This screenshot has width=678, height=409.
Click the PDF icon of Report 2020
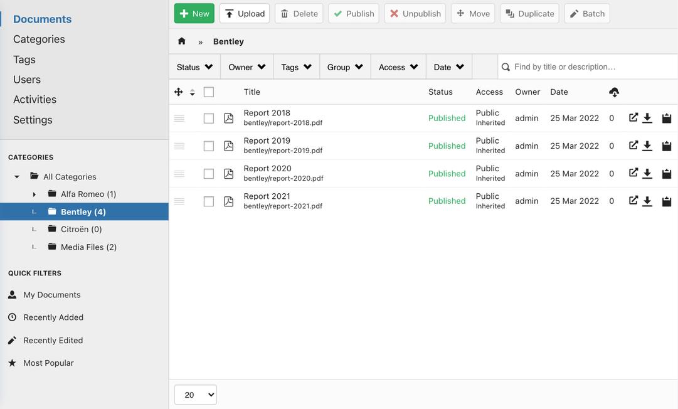229,173
